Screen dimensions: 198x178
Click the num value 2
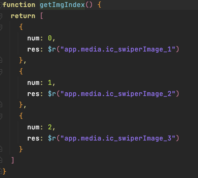(50, 127)
